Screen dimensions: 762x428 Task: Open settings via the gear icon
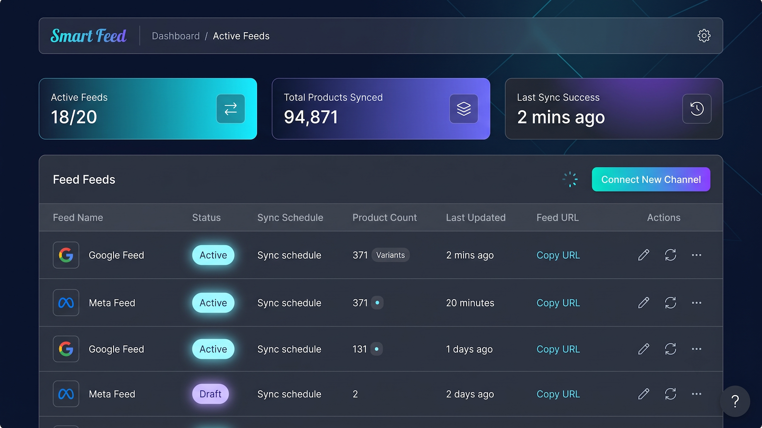(704, 36)
